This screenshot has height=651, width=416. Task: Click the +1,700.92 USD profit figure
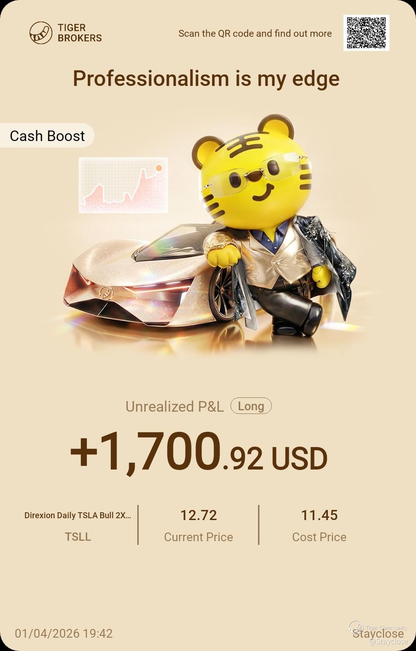[199, 453]
